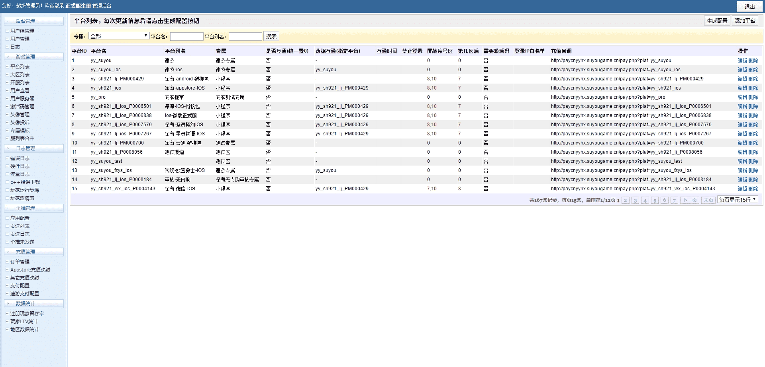The height and width of the screenshot is (367, 765).
Task: Click 编辑 for platform yy_suyou
Action: point(742,61)
